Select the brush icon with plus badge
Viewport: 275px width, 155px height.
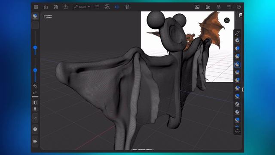237,88
